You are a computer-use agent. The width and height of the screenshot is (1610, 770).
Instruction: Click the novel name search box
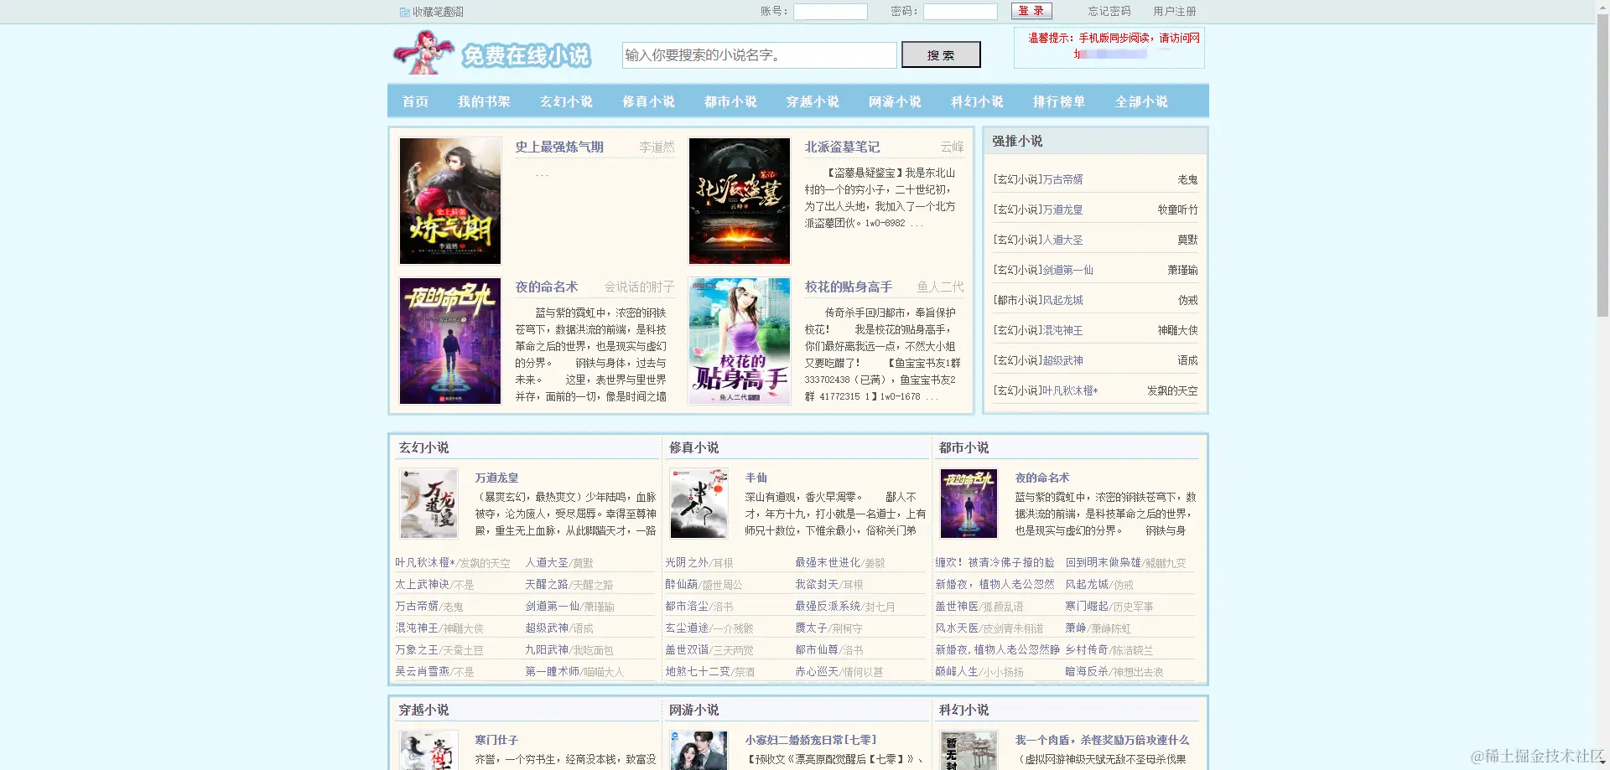(x=759, y=55)
